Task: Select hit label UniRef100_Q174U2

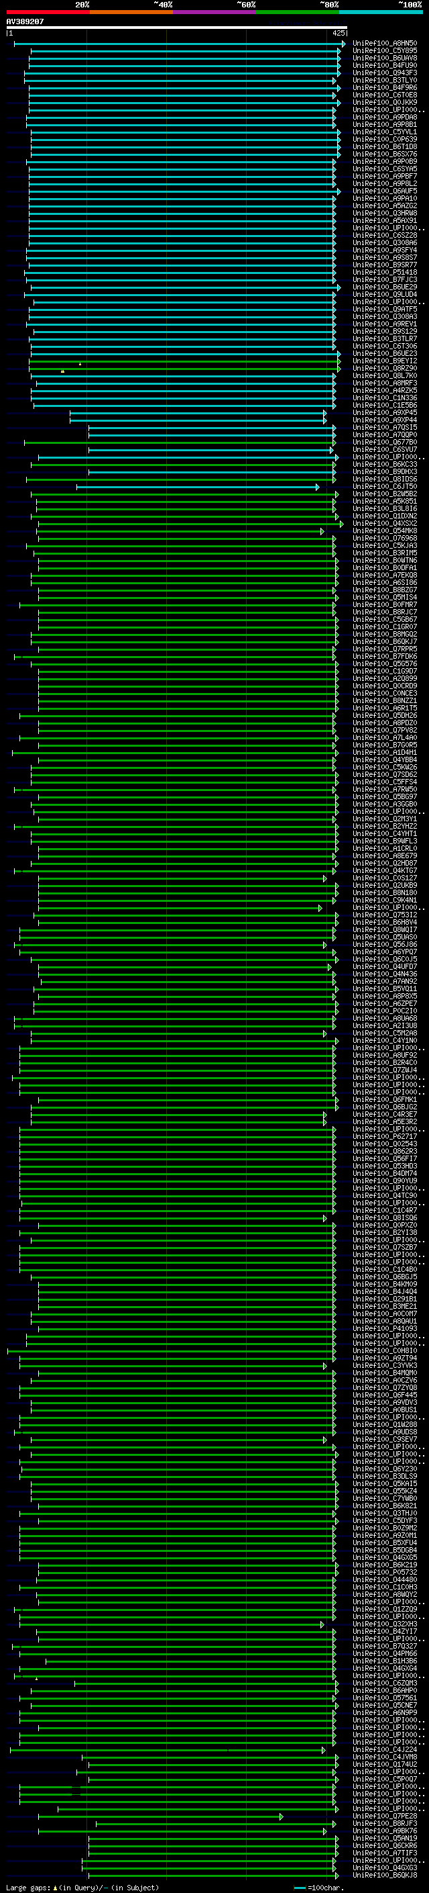Action: click(384, 1764)
